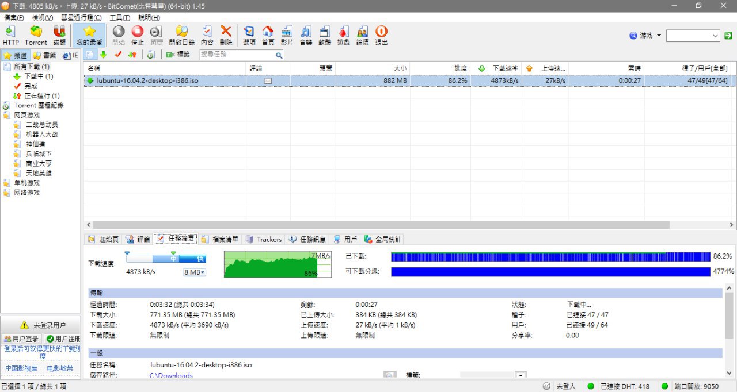Open download folder via 開啟目錄 icon
This screenshot has width=737, height=392.
[x=182, y=35]
